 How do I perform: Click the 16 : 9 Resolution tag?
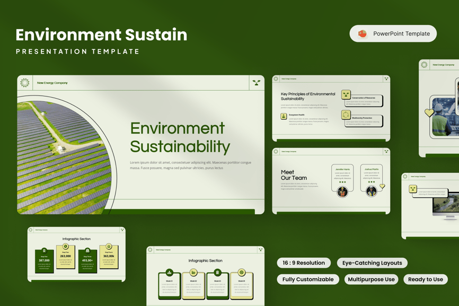pos(304,263)
